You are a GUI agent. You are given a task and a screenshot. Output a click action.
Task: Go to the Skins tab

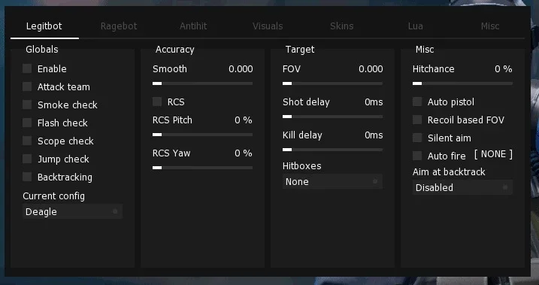[x=342, y=26]
